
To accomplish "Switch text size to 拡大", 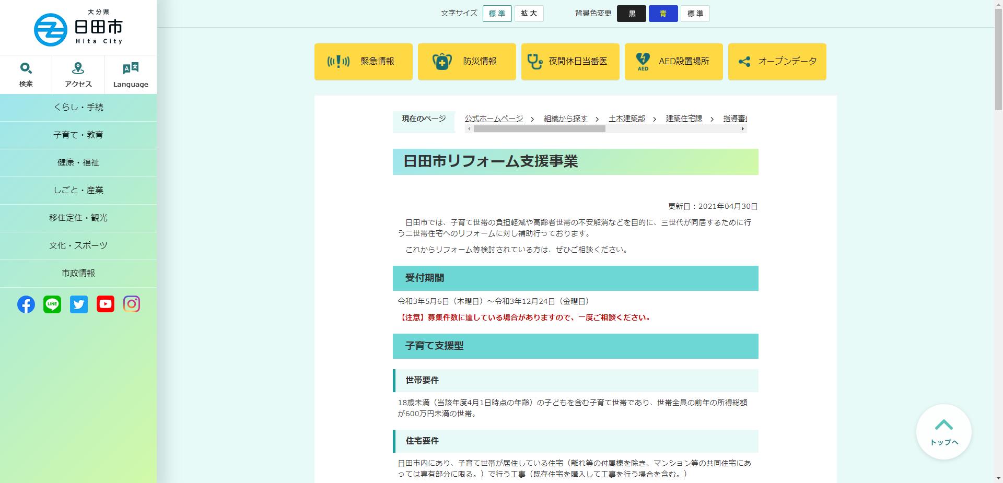I will pyautogui.click(x=529, y=14).
